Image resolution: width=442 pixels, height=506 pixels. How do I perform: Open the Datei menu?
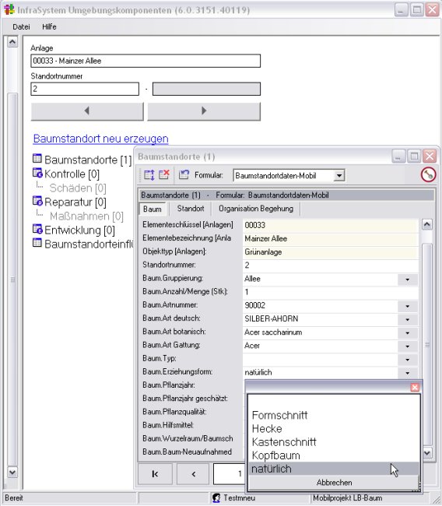21,26
